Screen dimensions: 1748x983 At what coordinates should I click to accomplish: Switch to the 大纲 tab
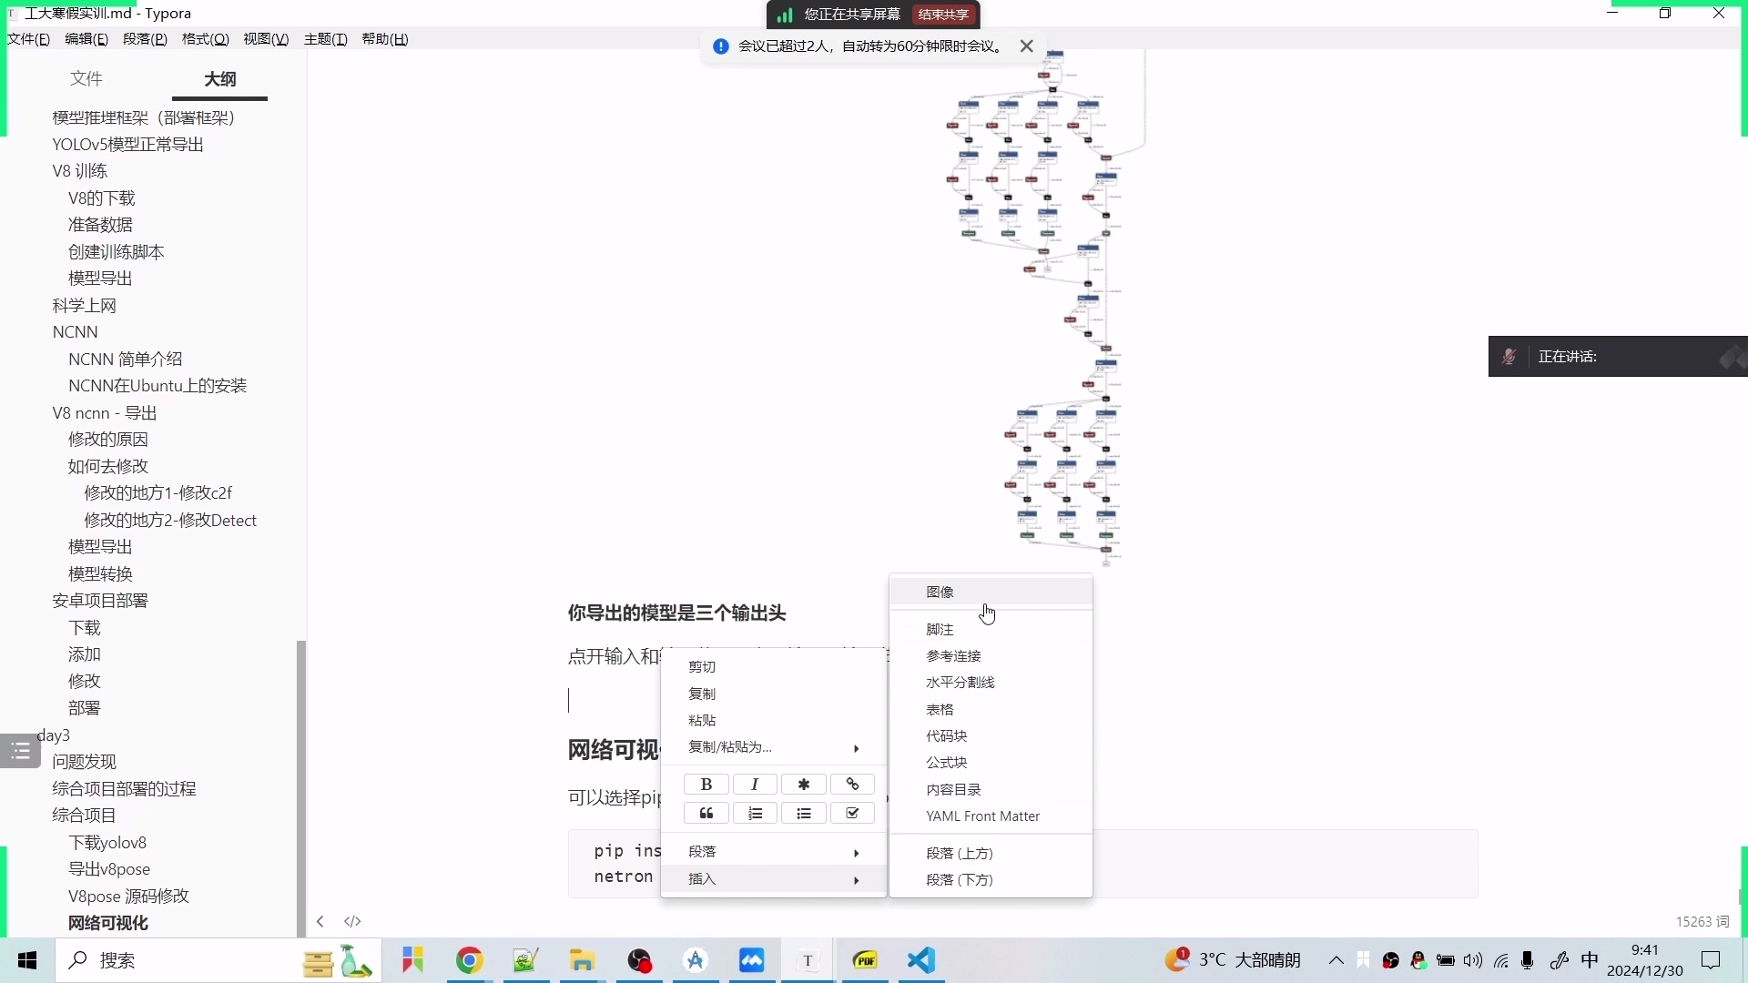click(x=218, y=80)
